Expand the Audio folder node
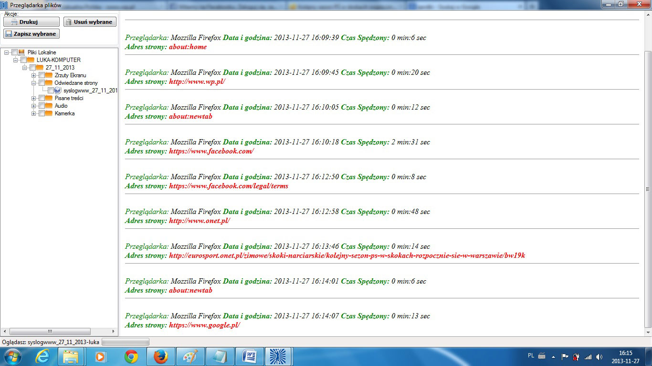This screenshot has height=366, width=652. point(34,106)
